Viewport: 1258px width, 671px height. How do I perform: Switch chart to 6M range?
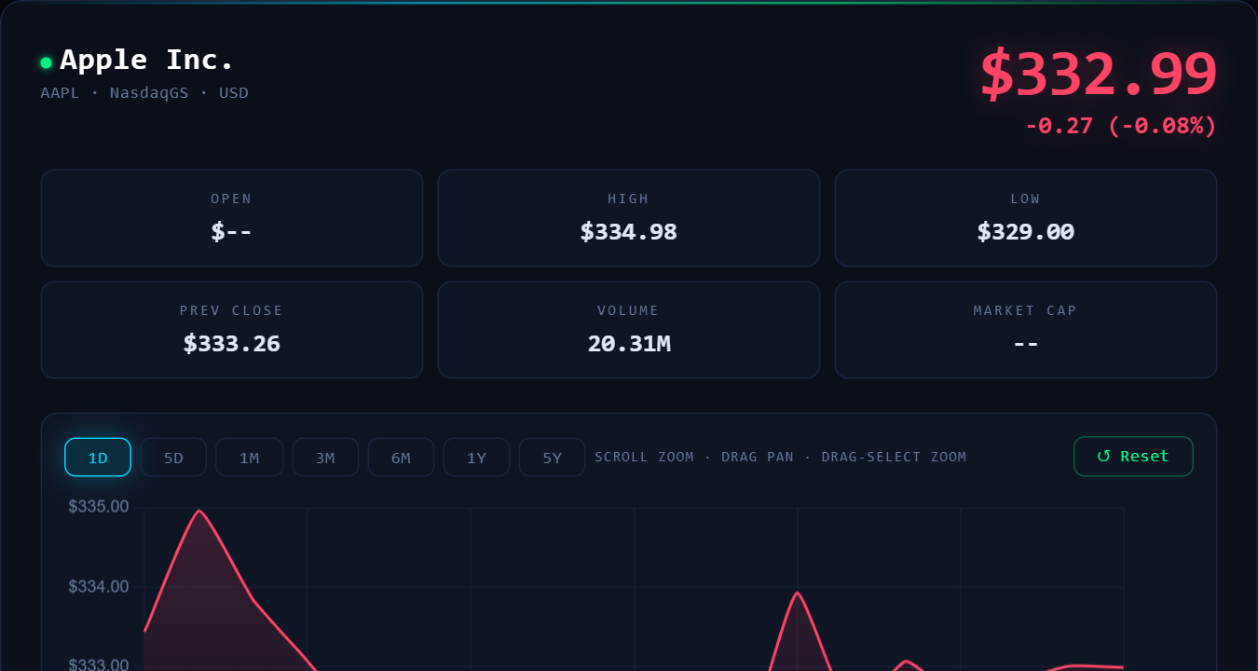click(401, 458)
